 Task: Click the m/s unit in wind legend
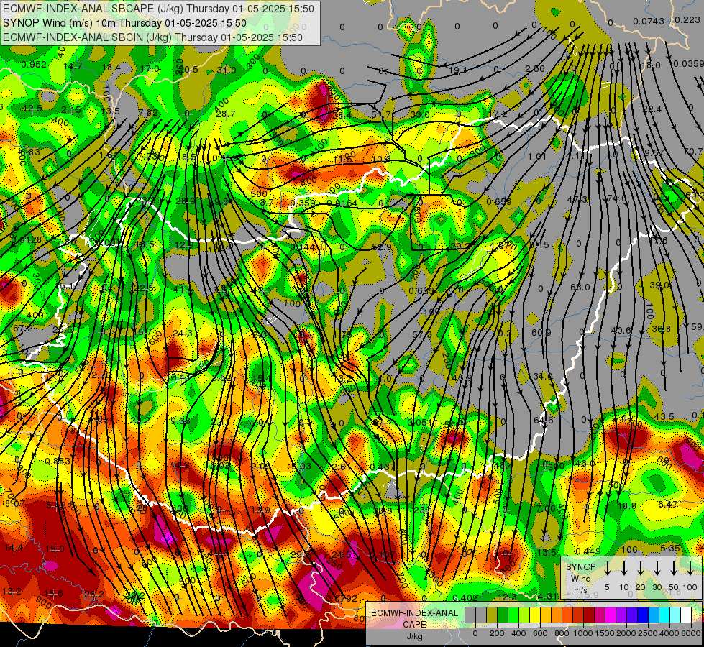[x=580, y=590]
